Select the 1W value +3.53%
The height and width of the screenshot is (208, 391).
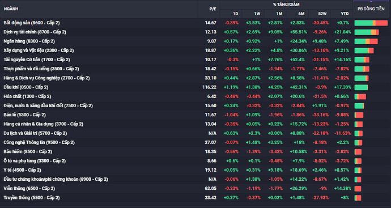click(253, 23)
